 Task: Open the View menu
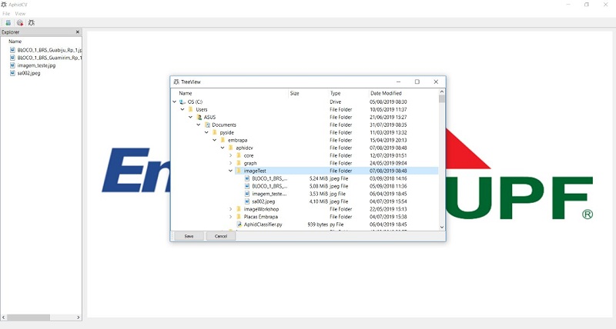[20, 14]
